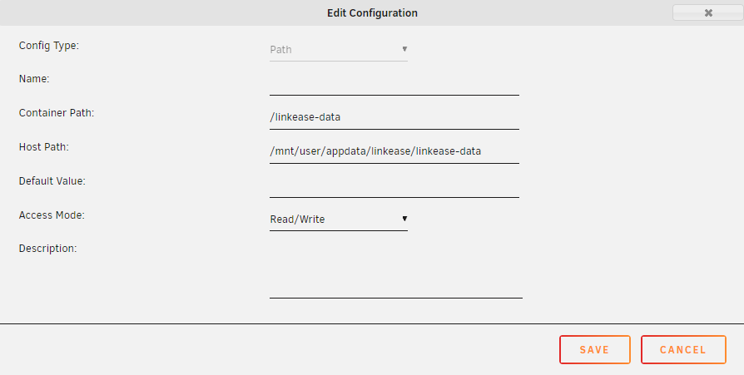Click the Config Type label
This screenshot has width=744, height=375.
coord(49,46)
